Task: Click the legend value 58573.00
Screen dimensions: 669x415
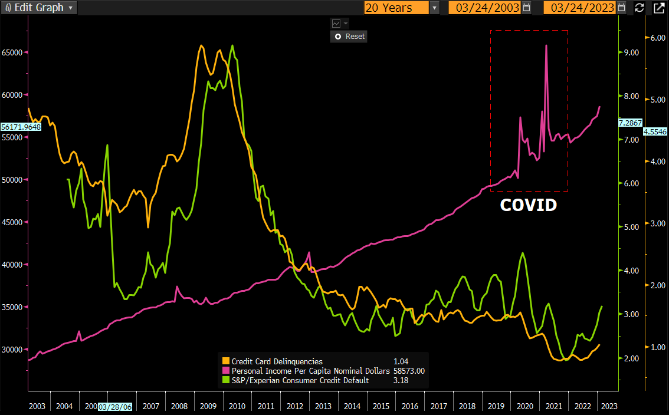Action: (x=409, y=371)
